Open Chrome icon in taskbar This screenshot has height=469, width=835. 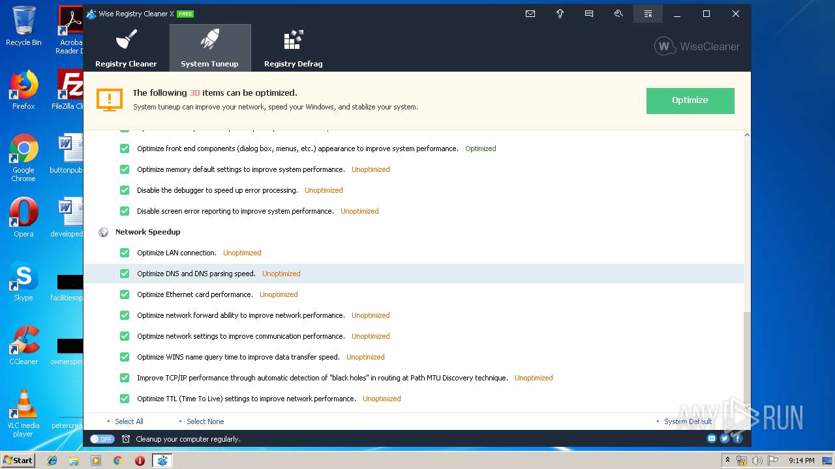click(x=118, y=461)
